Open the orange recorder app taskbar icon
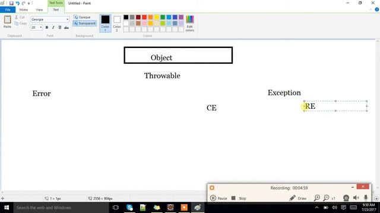The image size is (380, 213). pos(184,208)
